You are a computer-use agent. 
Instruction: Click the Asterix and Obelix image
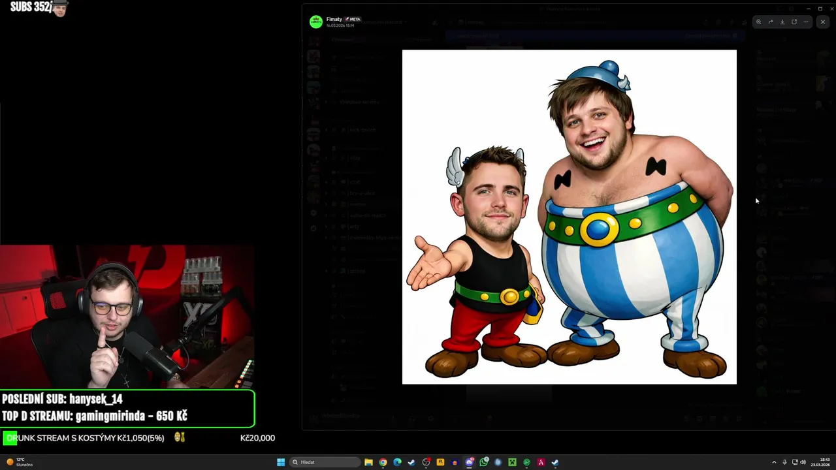point(569,217)
